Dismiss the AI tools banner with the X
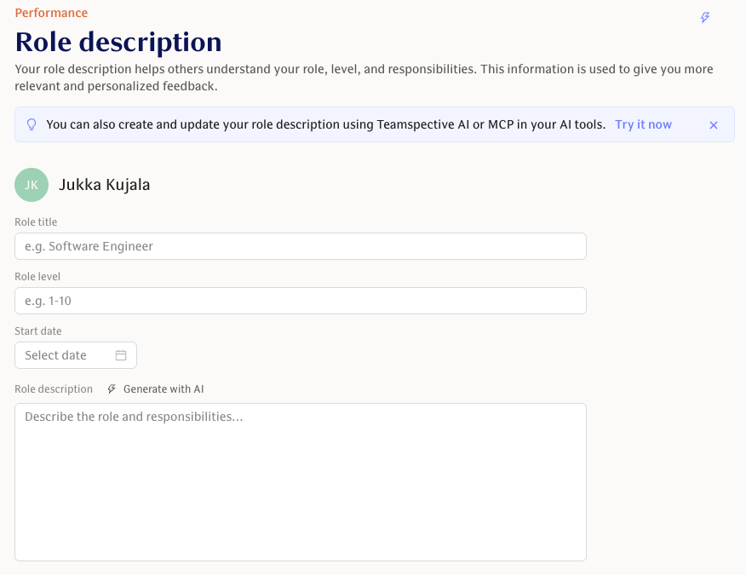 point(714,124)
